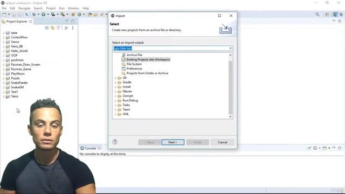The height and width of the screenshot is (194, 345).
Task: Expand the Git folder in import wizard
Action: (x=115, y=78)
